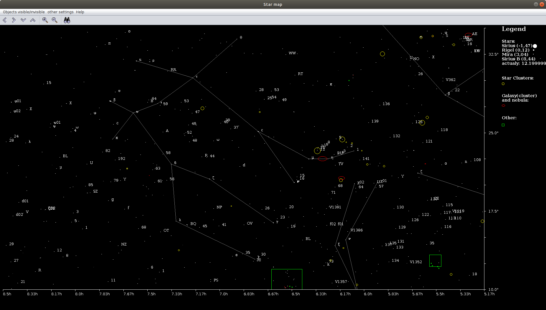Viewport: 546px width, 310px height.
Task: Click the star label PS
Action: pyautogui.click(x=216, y=280)
